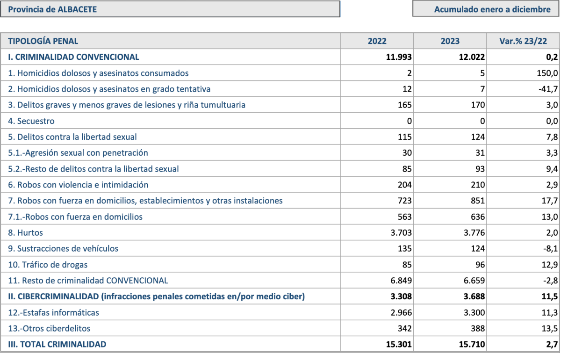The image size is (561, 354).
Task: Click row '7. Robos con fuerza en domicilios, establecimientos'
Action: (280, 200)
